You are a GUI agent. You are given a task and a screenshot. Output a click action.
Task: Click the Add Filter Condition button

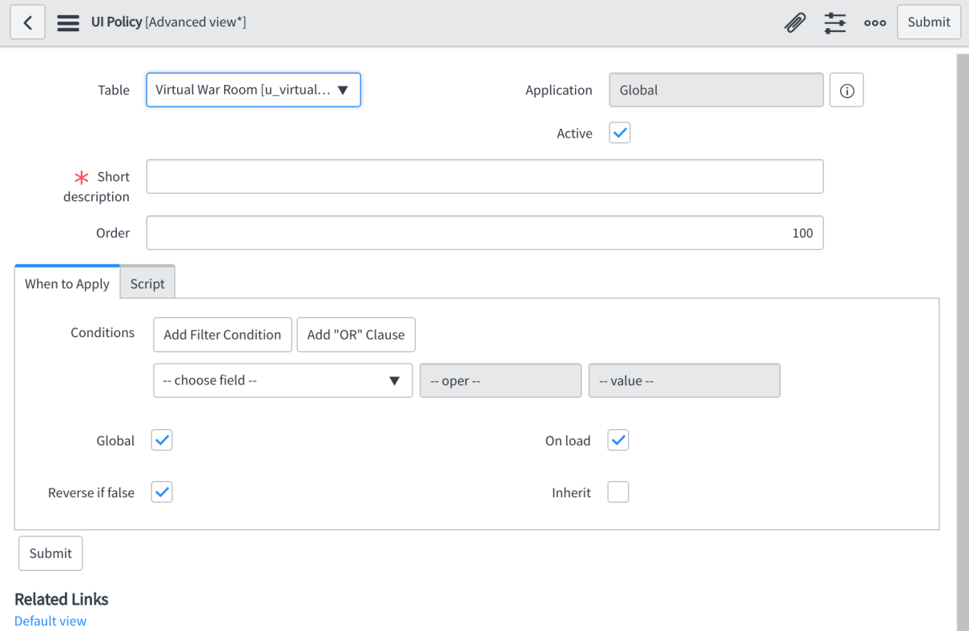tap(222, 334)
